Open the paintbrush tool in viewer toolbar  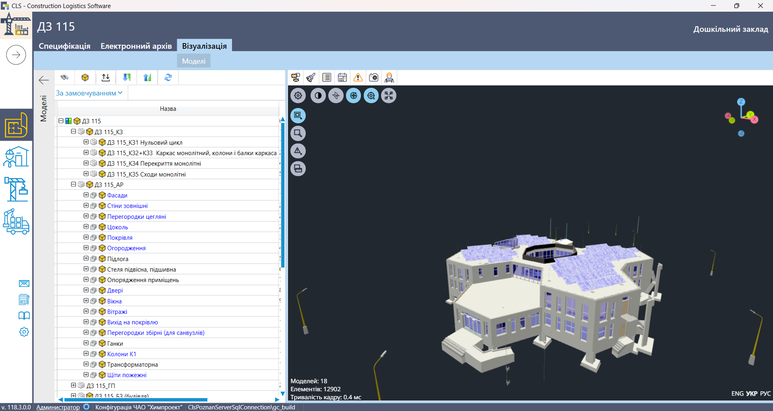(x=311, y=77)
